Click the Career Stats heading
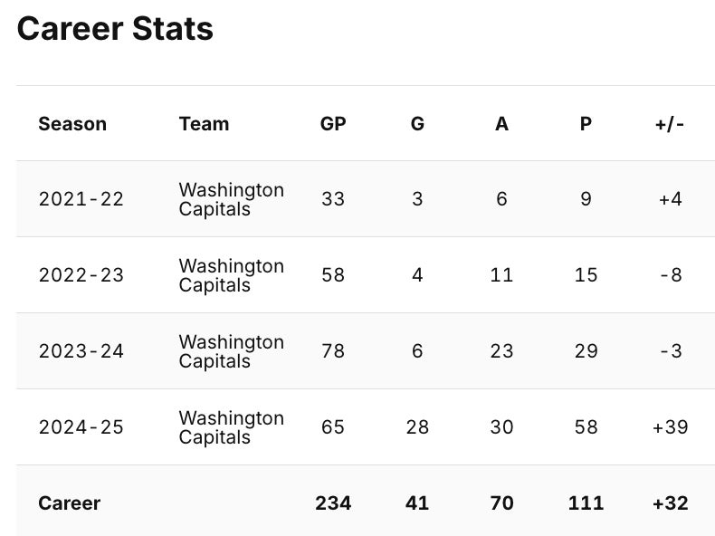 coord(115,29)
